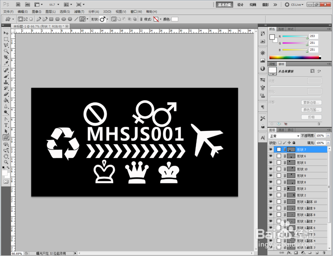Choose the Pen tool in options bar

(38, 19)
